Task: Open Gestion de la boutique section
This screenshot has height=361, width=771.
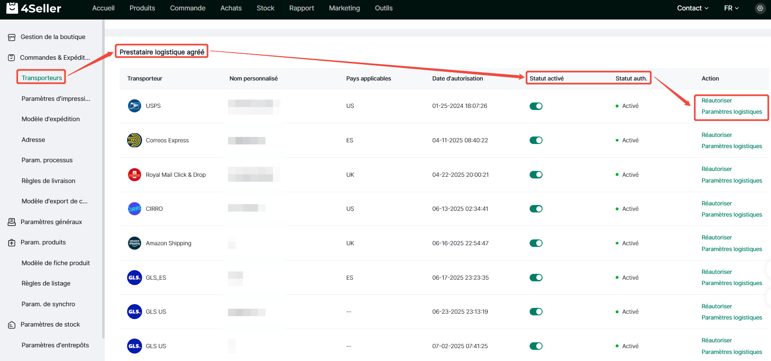Action: [53, 37]
